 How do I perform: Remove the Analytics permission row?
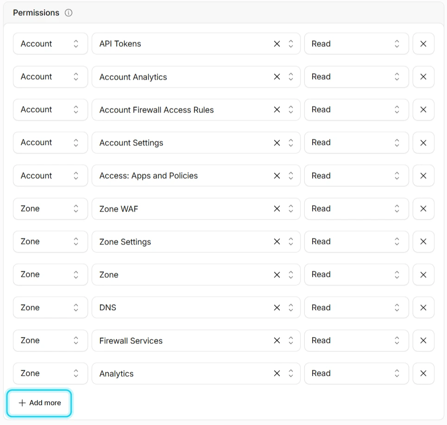point(423,374)
